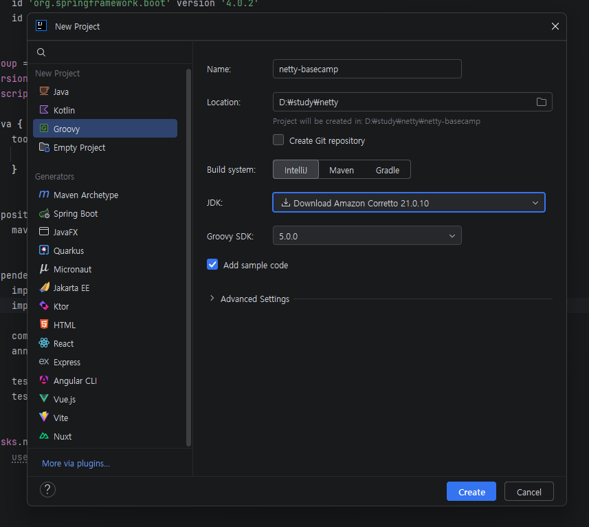589x527 pixels.
Task: Select Express generator label
Action: click(x=67, y=362)
